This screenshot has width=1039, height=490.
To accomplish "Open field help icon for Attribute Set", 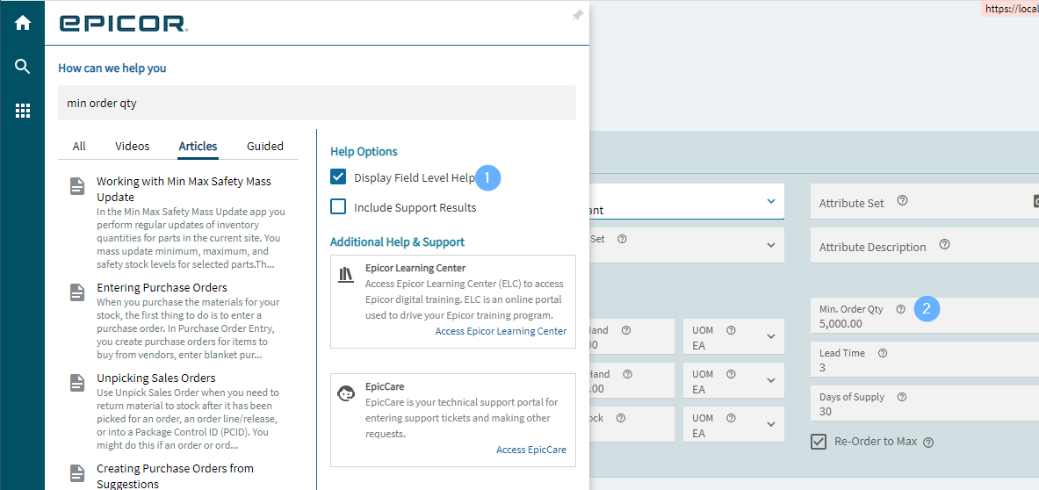I will click(x=903, y=200).
